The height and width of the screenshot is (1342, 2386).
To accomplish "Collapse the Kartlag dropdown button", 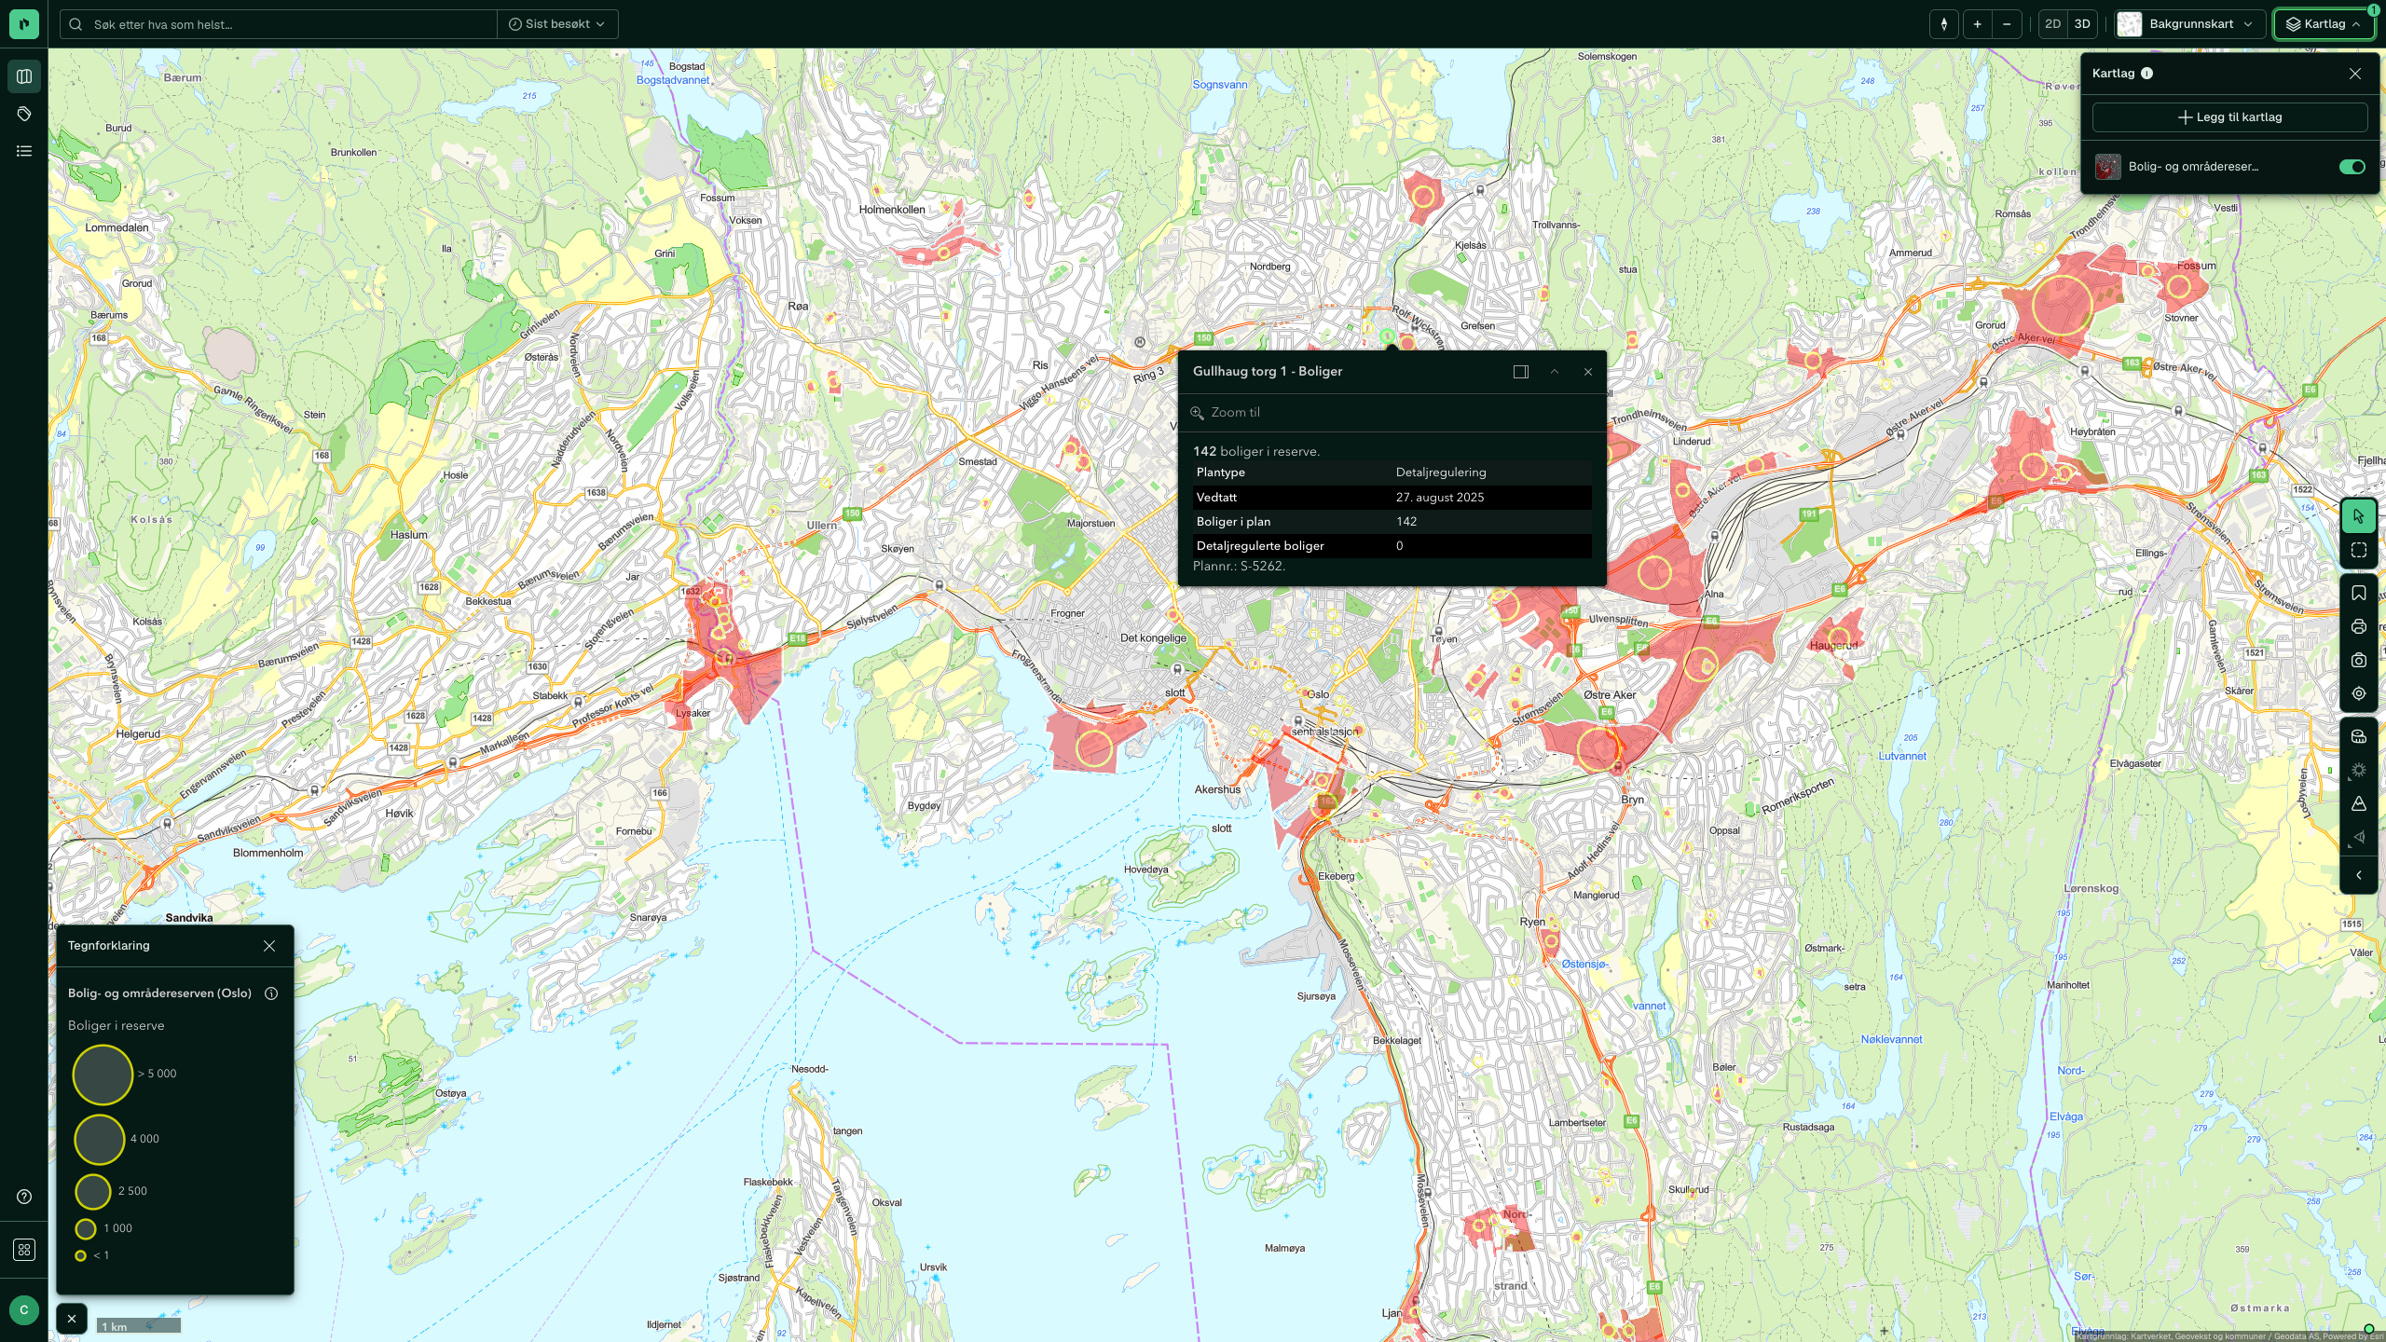I will point(2324,24).
